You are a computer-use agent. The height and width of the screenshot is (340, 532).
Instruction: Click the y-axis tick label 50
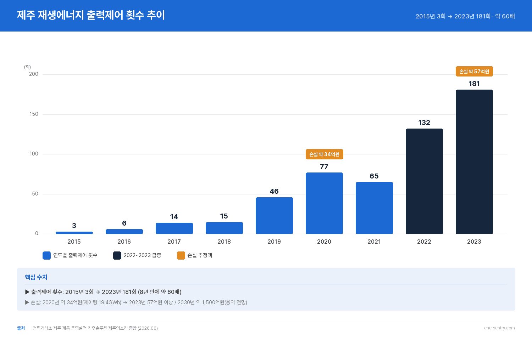pos(35,194)
